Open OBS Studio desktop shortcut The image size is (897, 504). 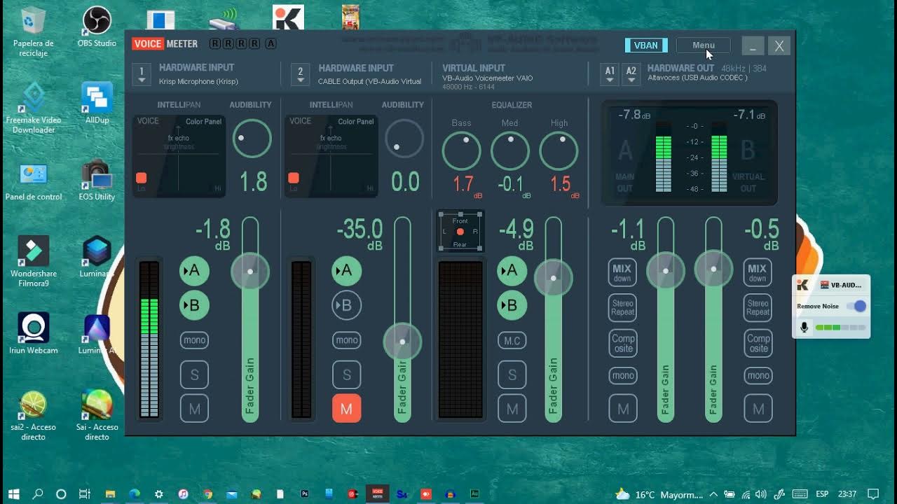(97, 27)
